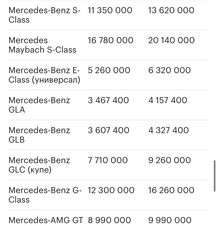
Task: Select the 11 350 000 price cell
Action: coord(110,10)
